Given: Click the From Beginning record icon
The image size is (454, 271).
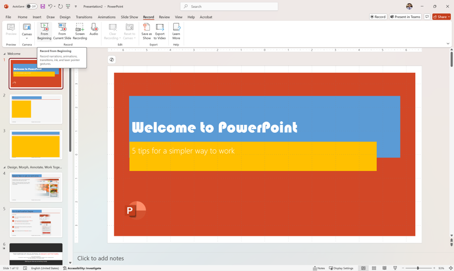Looking at the screenshot, I should [x=44, y=28].
